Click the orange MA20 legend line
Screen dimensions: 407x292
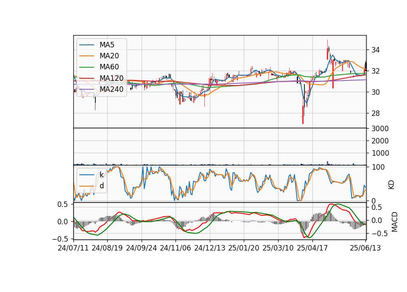pos(86,56)
